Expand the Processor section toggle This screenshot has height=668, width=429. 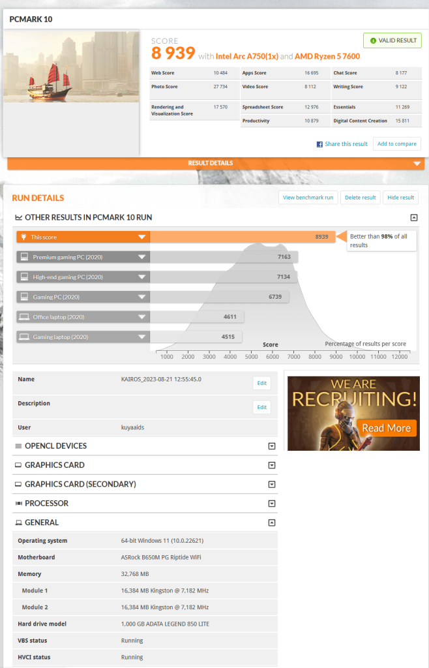(272, 504)
